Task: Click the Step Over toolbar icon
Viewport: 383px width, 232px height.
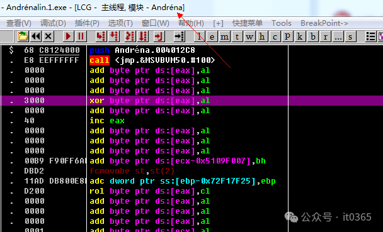Action: coord(113,36)
